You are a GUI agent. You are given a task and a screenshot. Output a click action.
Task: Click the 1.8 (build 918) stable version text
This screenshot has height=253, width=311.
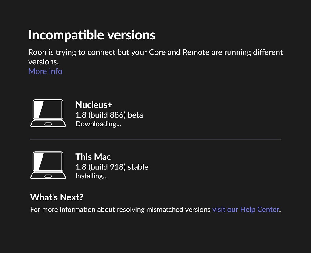(112, 167)
